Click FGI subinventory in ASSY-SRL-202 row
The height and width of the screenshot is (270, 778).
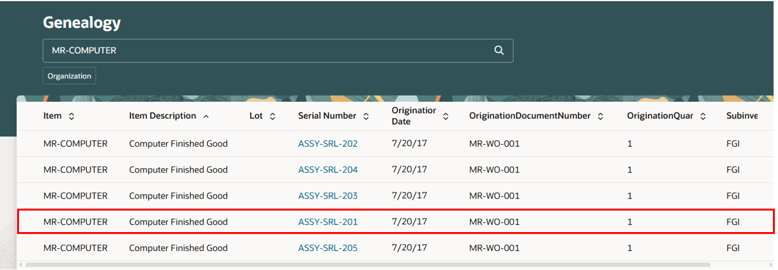pyautogui.click(x=733, y=144)
